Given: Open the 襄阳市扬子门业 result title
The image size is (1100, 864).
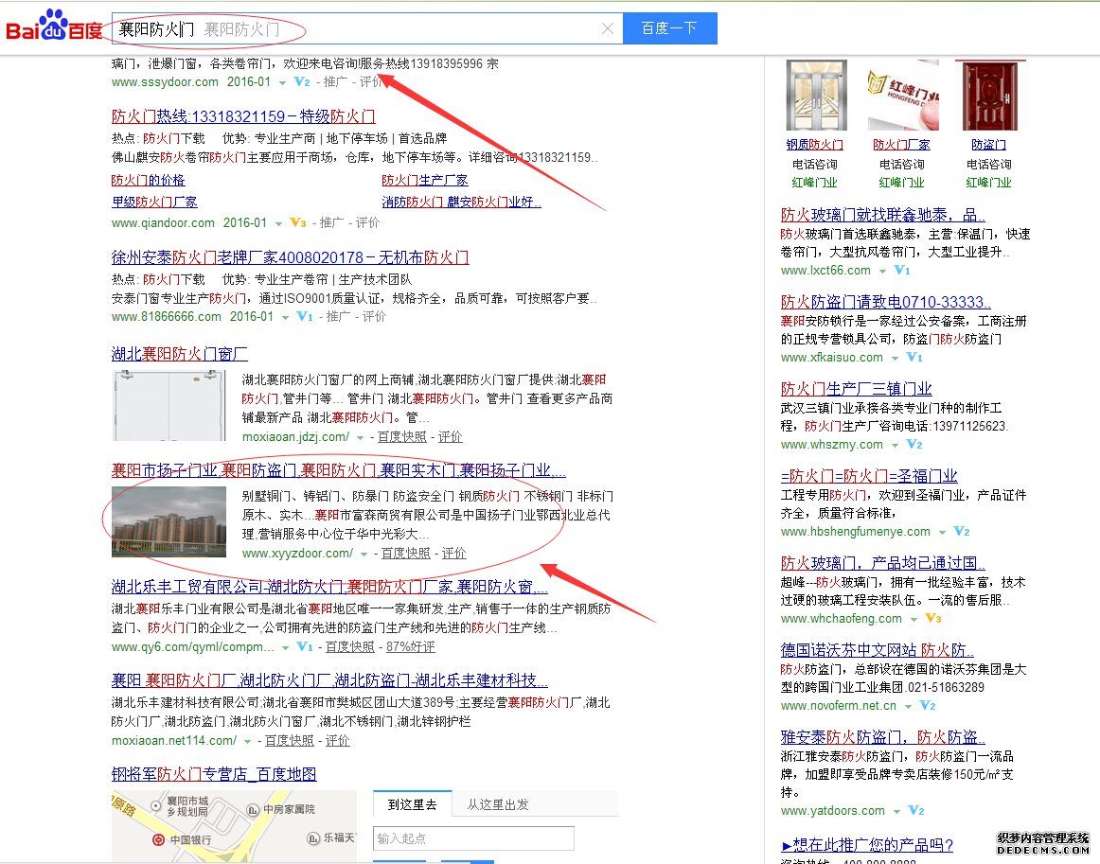Looking at the screenshot, I should [339, 470].
